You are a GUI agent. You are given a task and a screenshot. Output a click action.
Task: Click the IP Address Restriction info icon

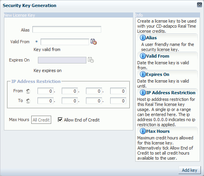pyautogui.click(x=143, y=93)
